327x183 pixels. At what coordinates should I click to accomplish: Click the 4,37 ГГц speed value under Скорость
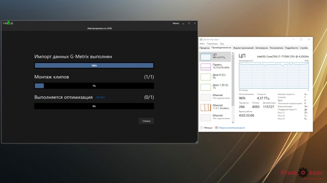point(263,98)
